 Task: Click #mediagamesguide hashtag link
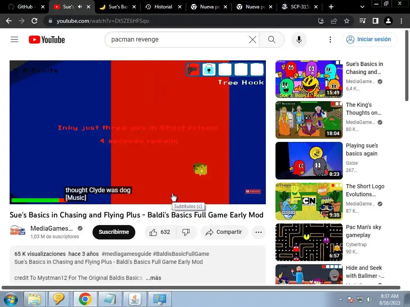pos(126,254)
